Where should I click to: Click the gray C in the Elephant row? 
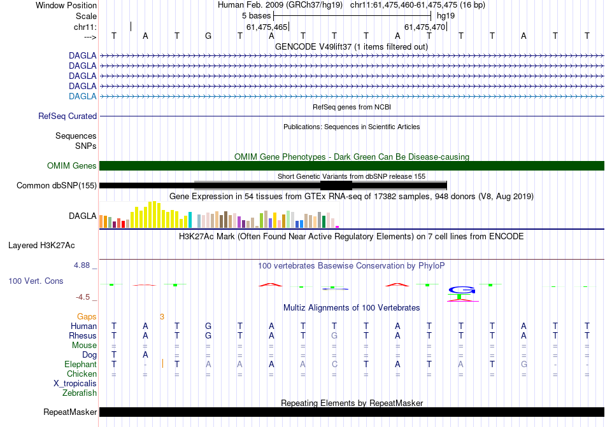334,364
